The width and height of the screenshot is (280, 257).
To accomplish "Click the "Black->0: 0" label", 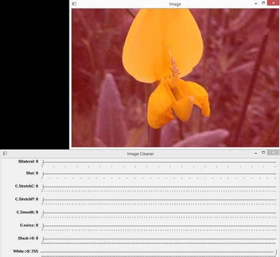I will [x=28, y=238].
